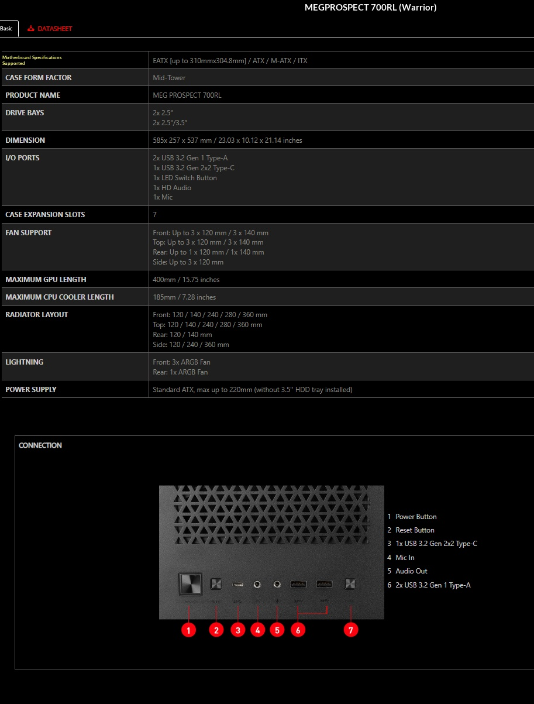Select 'Side: Up to 3 x 120 mm' fan line
This screenshot has width=534, height=704.
(188, 262)
